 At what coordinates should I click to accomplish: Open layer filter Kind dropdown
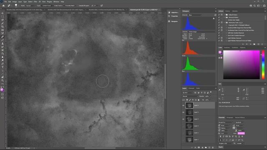point(188,92)
